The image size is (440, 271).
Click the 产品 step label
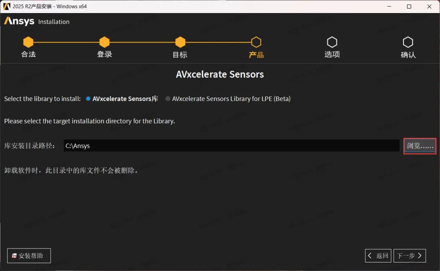click(x=256, y=55)
